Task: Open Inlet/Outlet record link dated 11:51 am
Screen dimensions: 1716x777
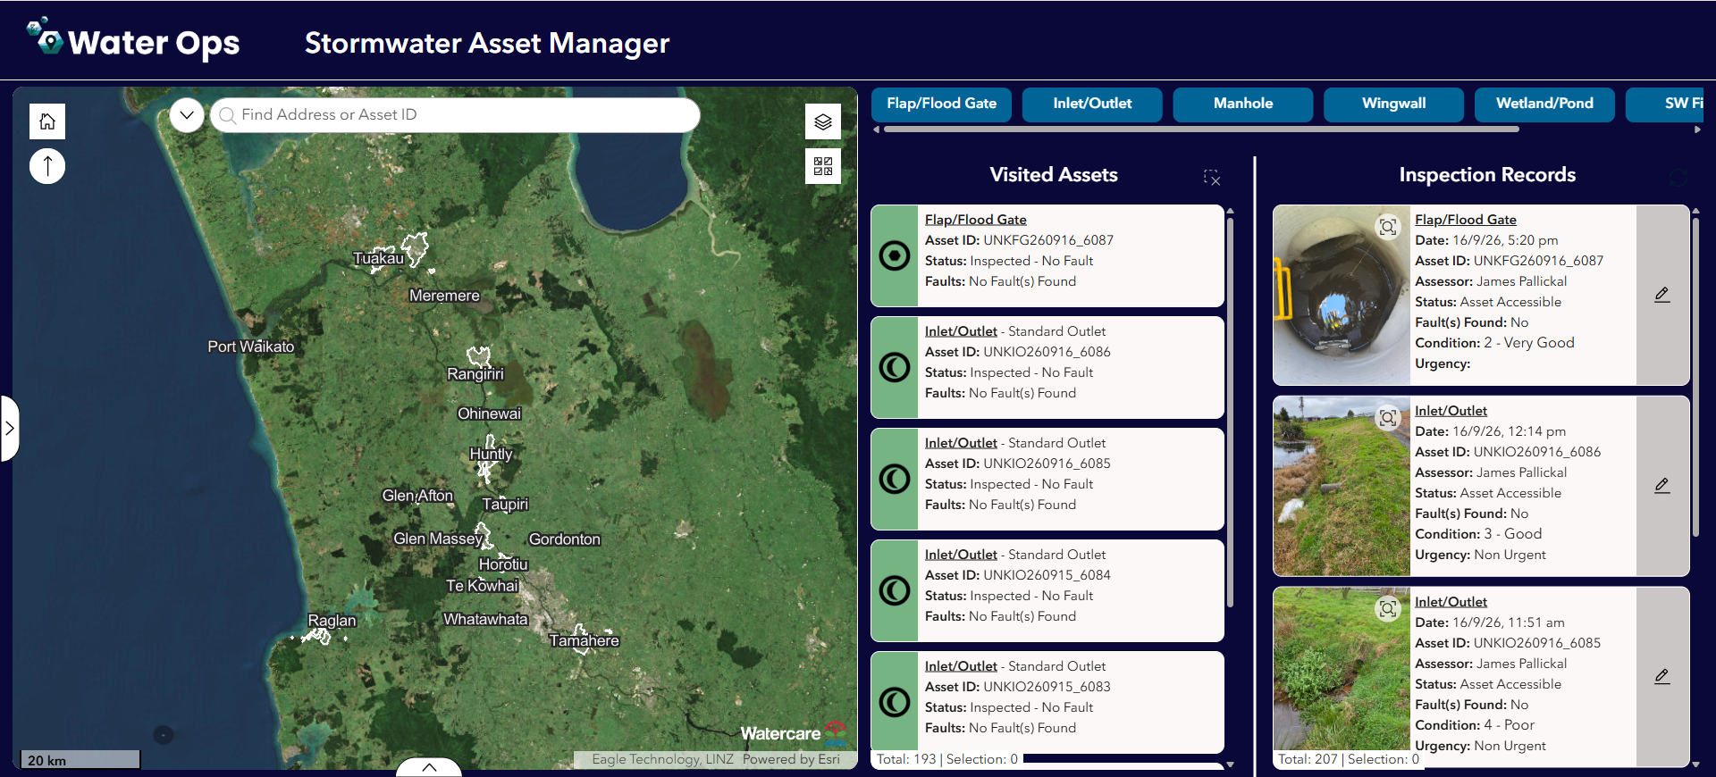Action: point(1451,602)
